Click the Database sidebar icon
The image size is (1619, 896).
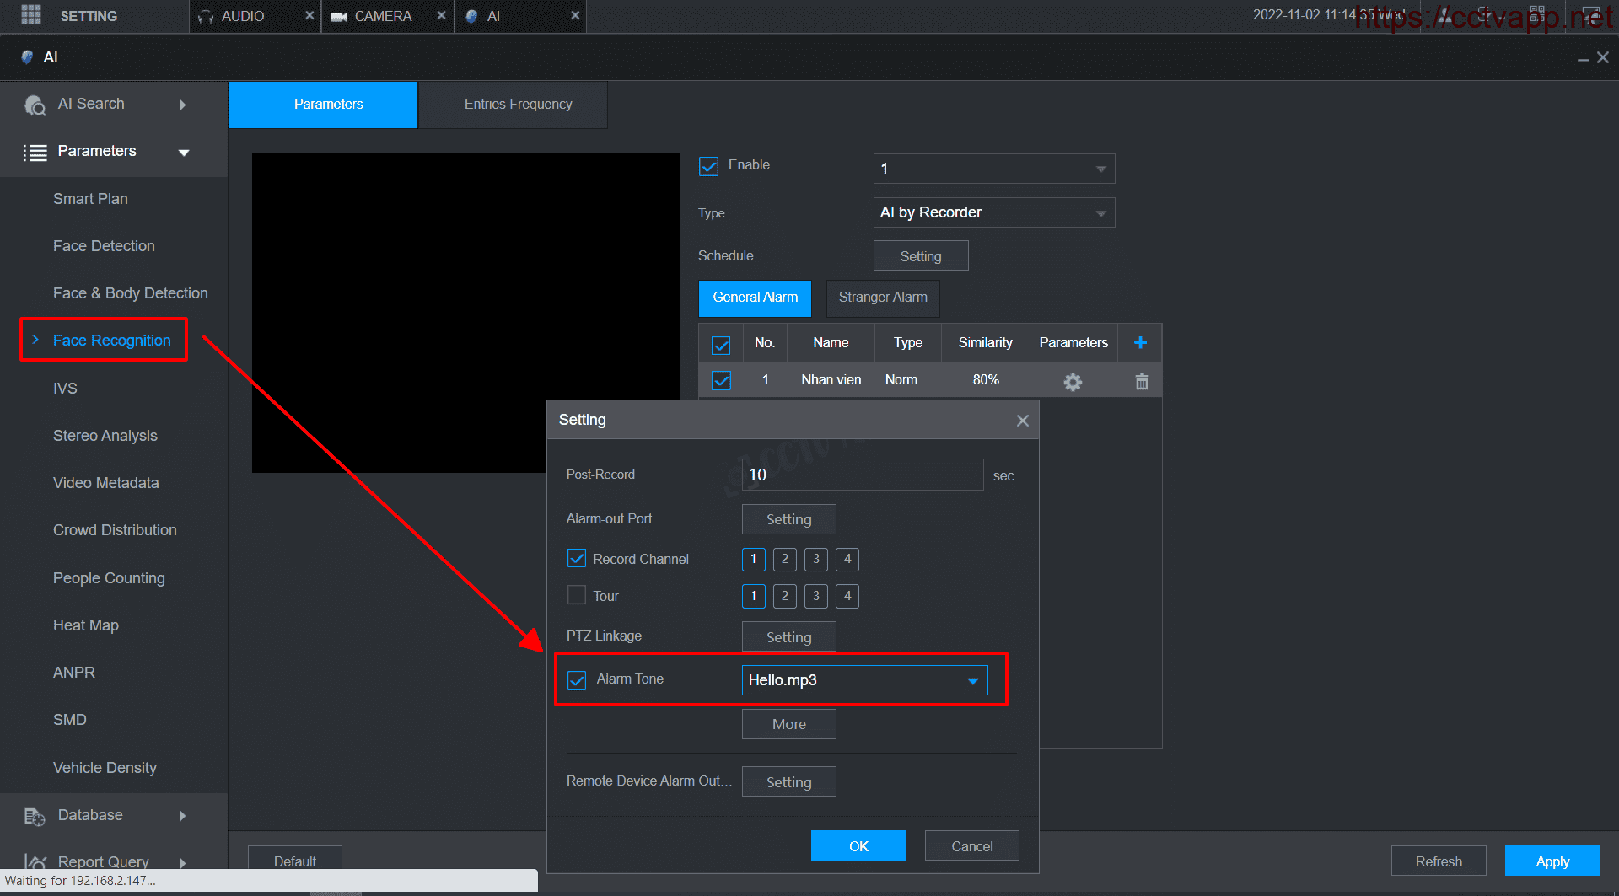tap(35, 816)
